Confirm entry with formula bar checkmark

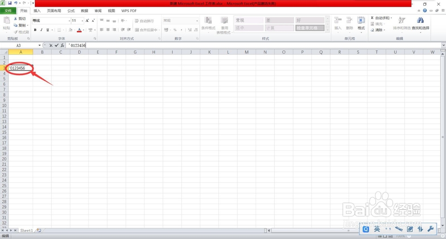coord(56,45)
